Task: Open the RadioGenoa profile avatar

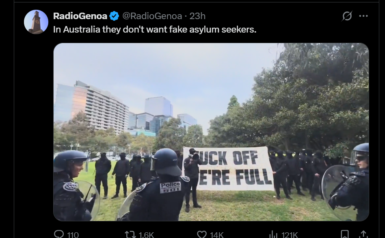Action: [36, 22]
